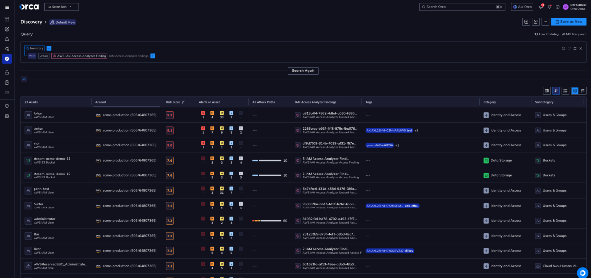591x278 pixels.
Task: Collapse the query panel with chevron
Action: (x=24, y=79)
